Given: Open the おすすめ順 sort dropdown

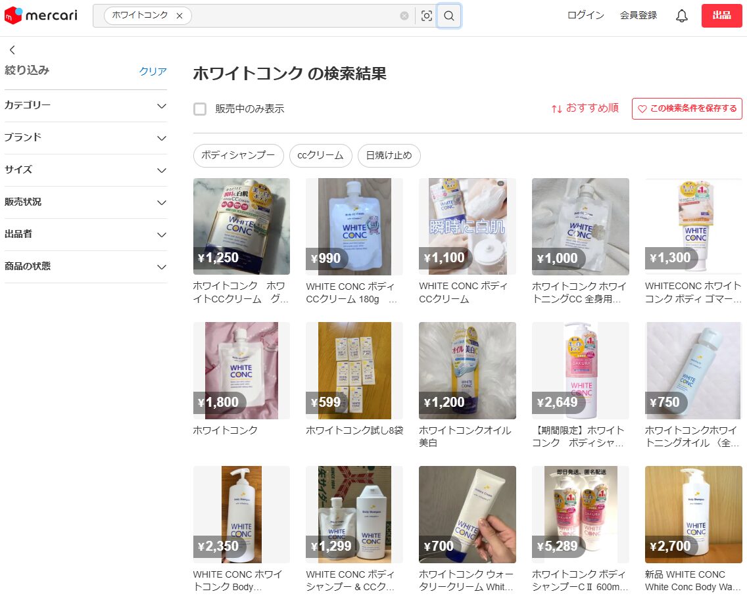Looking at the screenshot, I should 585,108.
